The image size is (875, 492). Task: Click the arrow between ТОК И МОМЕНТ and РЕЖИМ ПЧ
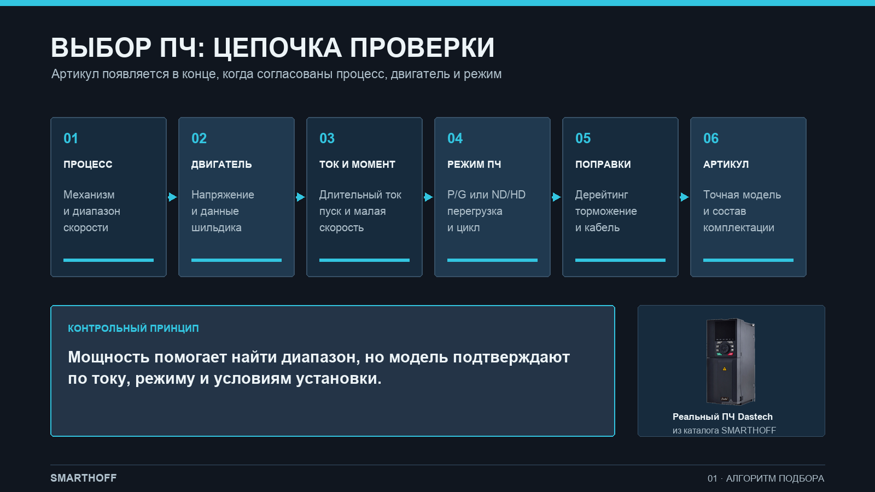(428, 197)
